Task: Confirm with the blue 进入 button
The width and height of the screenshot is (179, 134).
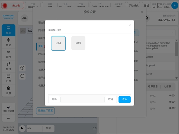Action: click(125, 99)
